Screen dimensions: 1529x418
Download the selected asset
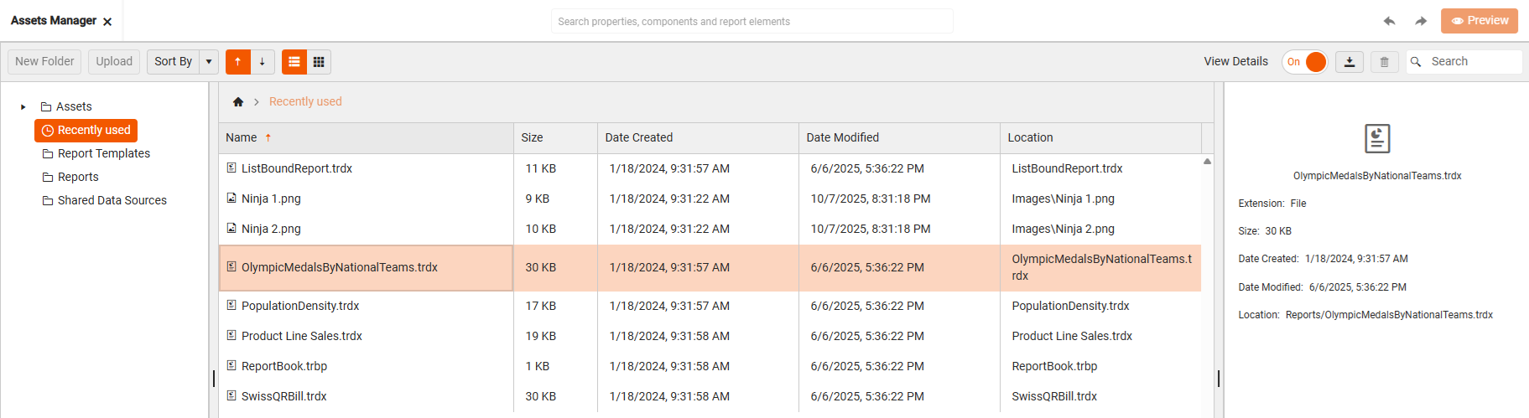[x=1350, y=62]
